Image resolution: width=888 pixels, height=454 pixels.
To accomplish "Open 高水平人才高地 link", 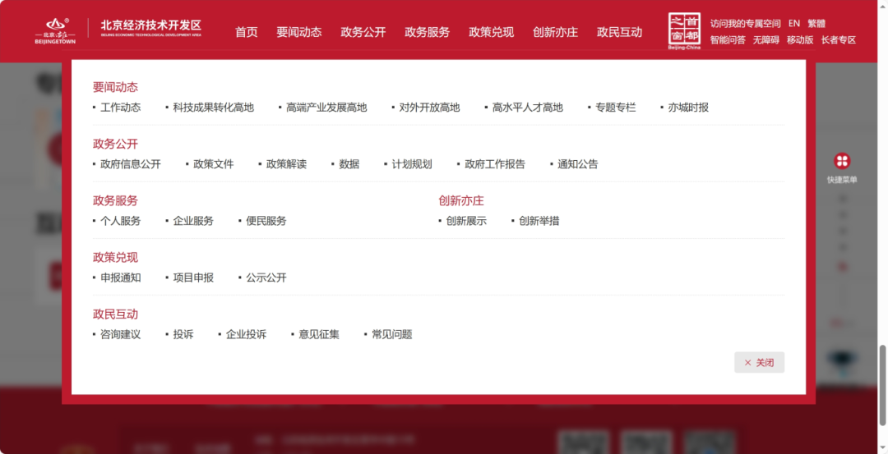I will [x=527, y=108].
